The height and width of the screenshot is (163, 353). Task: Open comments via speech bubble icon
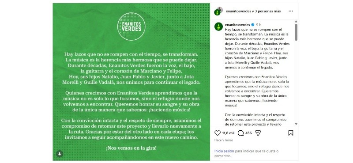tap(240, 133)
